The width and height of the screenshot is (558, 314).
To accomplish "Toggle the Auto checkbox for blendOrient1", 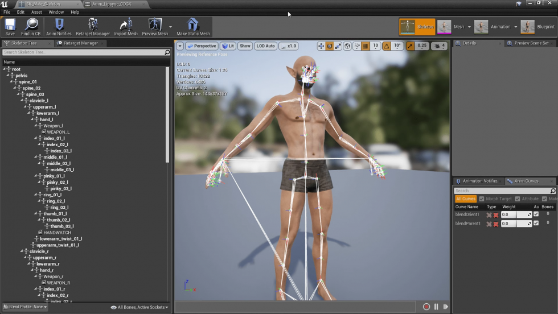I will coord(536,214).
